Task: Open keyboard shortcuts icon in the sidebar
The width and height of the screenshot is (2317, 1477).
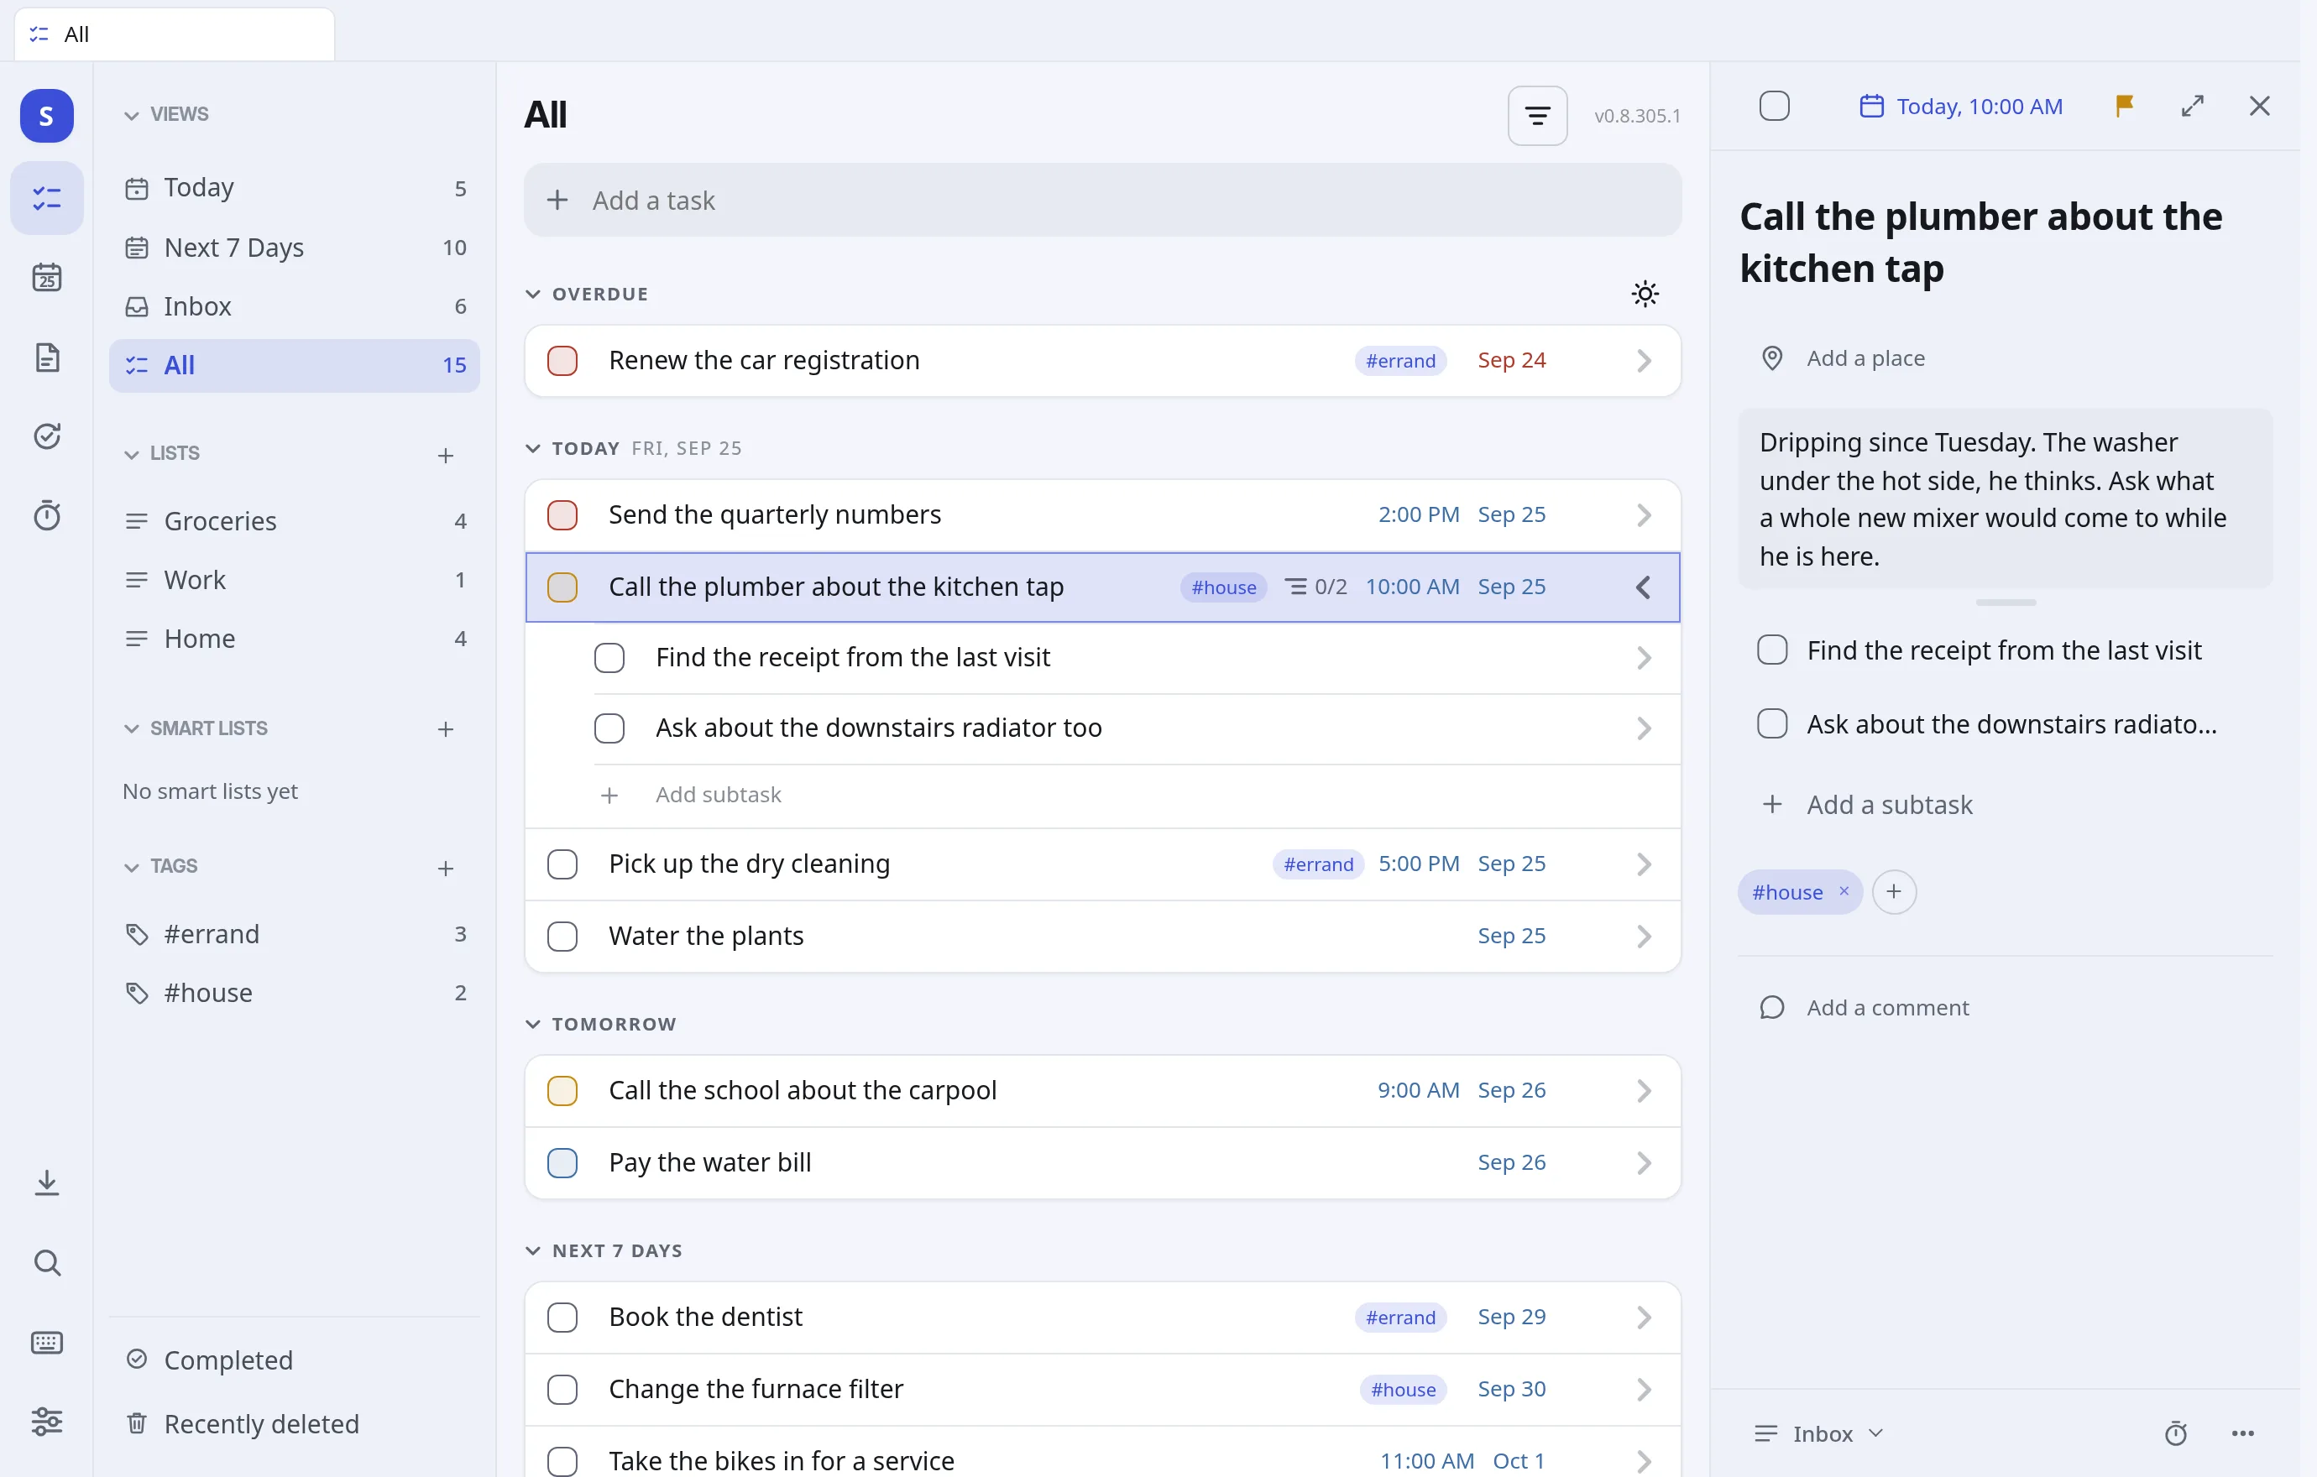Action: (x=46, y=1343)
